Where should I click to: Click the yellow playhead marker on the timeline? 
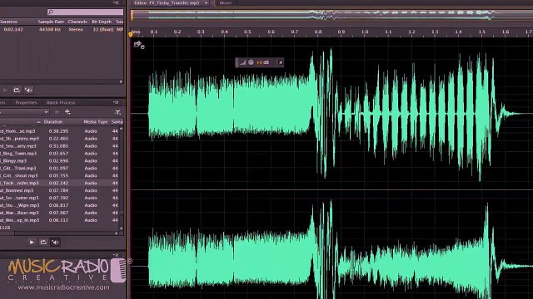click(131, 34)
